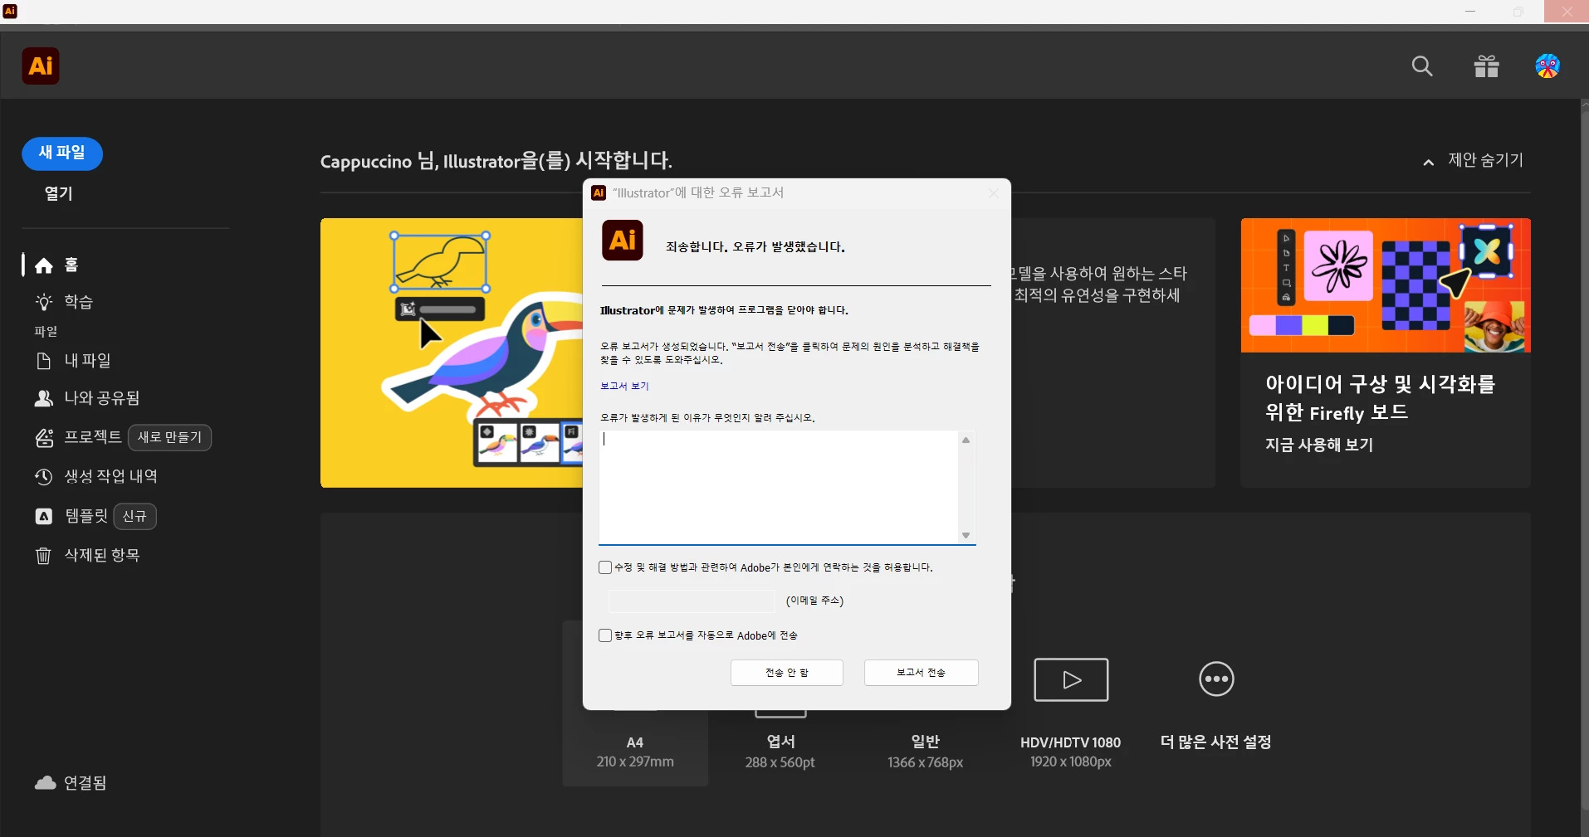Click the email address input field

point(692,601)
